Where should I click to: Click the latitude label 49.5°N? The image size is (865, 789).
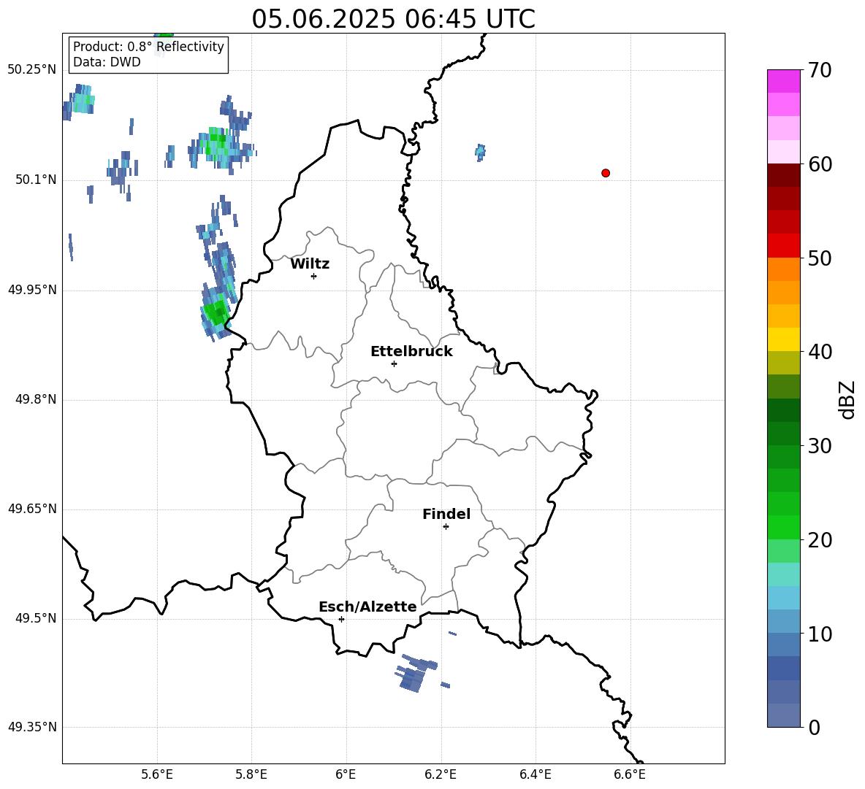click(36, 618)
